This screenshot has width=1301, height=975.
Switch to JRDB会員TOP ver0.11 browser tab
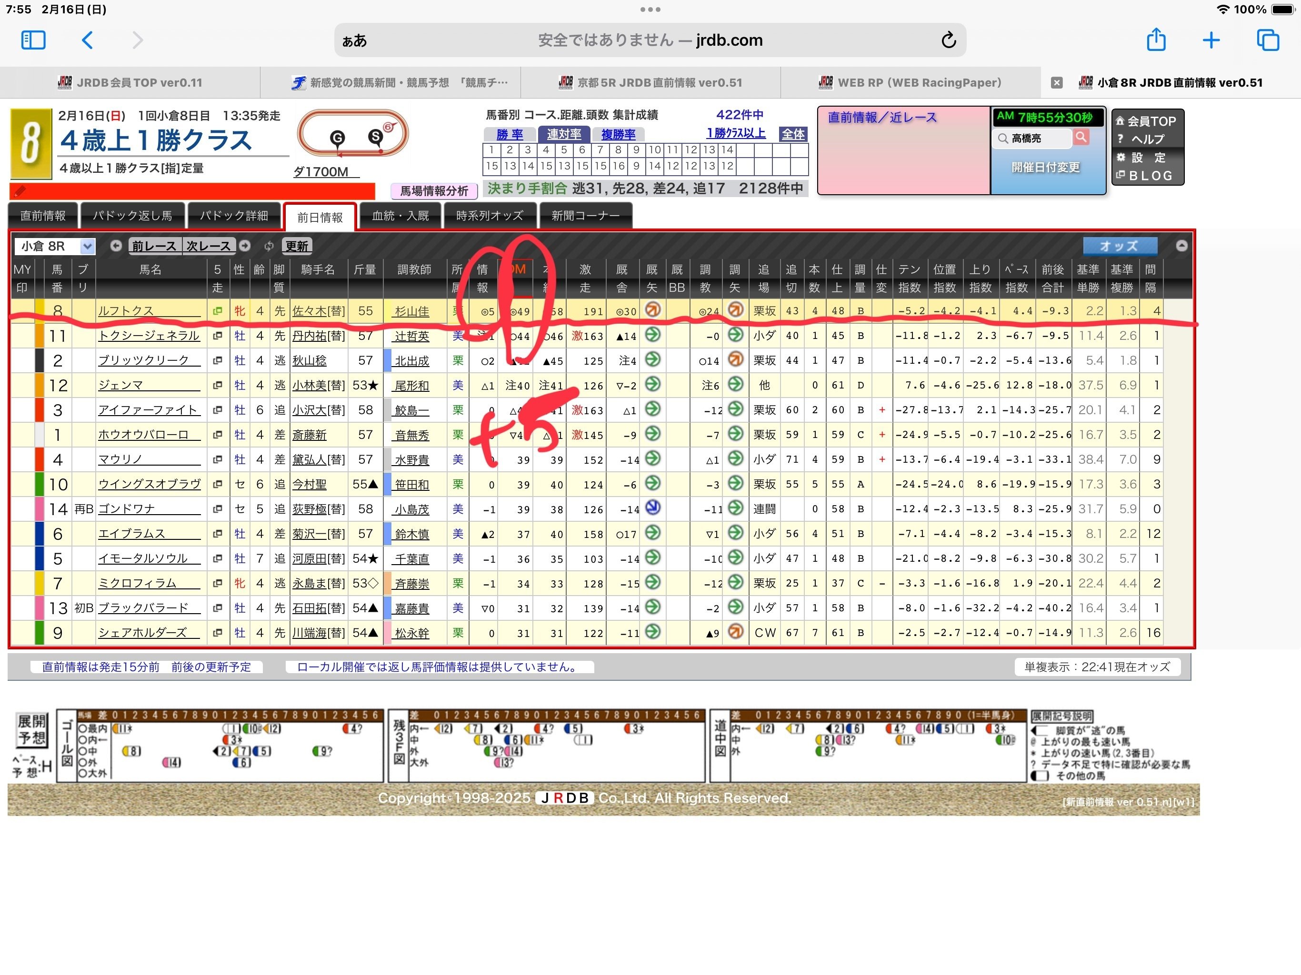click(x=130, y=82)
